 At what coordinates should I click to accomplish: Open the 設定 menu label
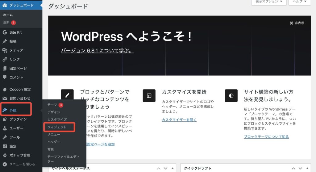pyautogui.click(x=13, y=146)
